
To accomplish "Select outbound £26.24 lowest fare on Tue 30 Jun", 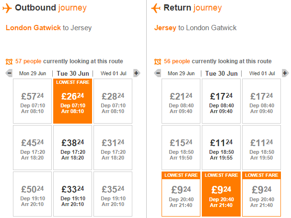I will click(72, 101).
